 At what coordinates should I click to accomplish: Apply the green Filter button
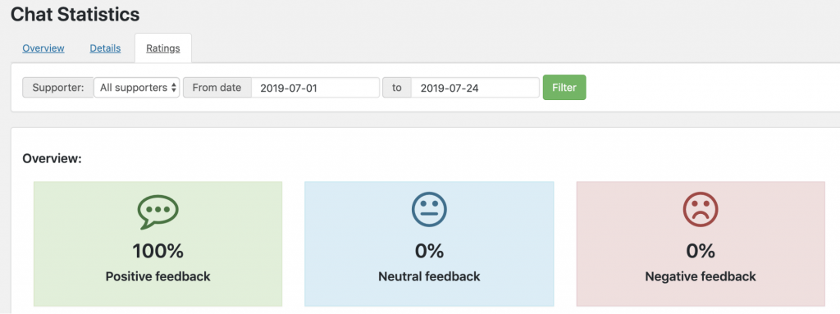(x=564, y=88)
